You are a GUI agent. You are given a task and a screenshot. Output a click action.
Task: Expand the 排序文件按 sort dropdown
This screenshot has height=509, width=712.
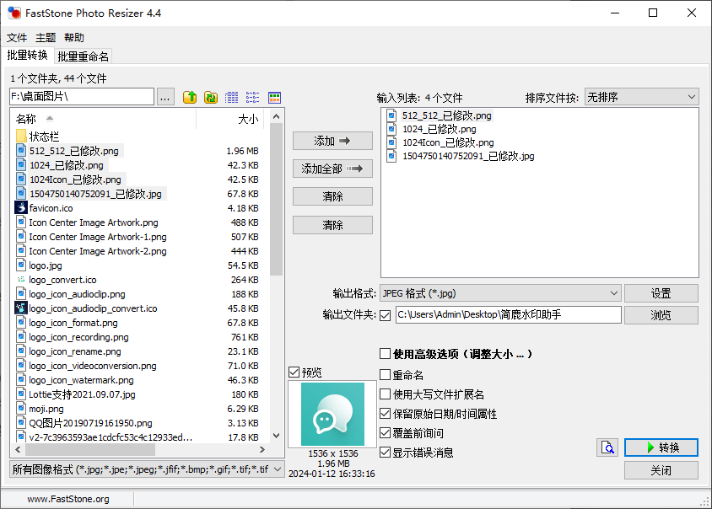point(641,97)
